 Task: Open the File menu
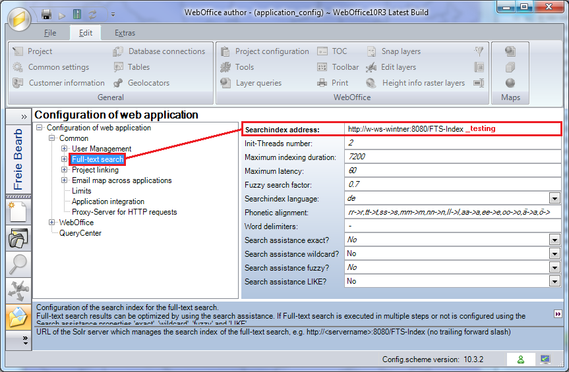pos(50,33)
